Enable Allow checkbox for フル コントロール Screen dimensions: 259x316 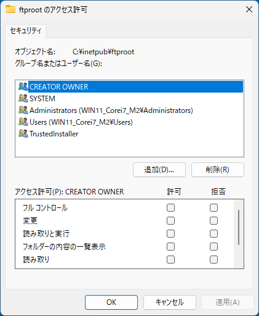[x=170, y=208]
